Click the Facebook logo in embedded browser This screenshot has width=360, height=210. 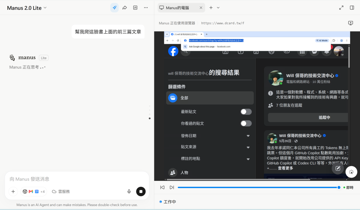[x=173, y=51]
